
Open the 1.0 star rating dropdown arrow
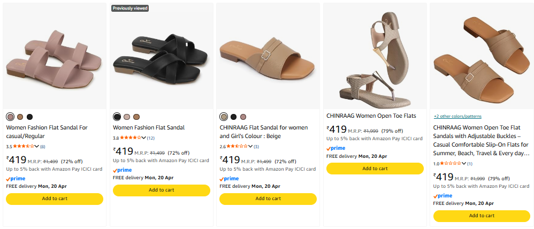[x=464, y=163]
